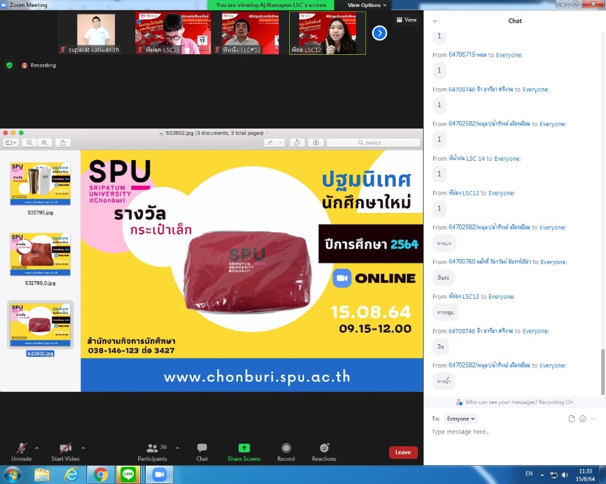Open audio options arrow next to Unmute
The height and width of the screenshot is (484, 606).
pos(37,448)
